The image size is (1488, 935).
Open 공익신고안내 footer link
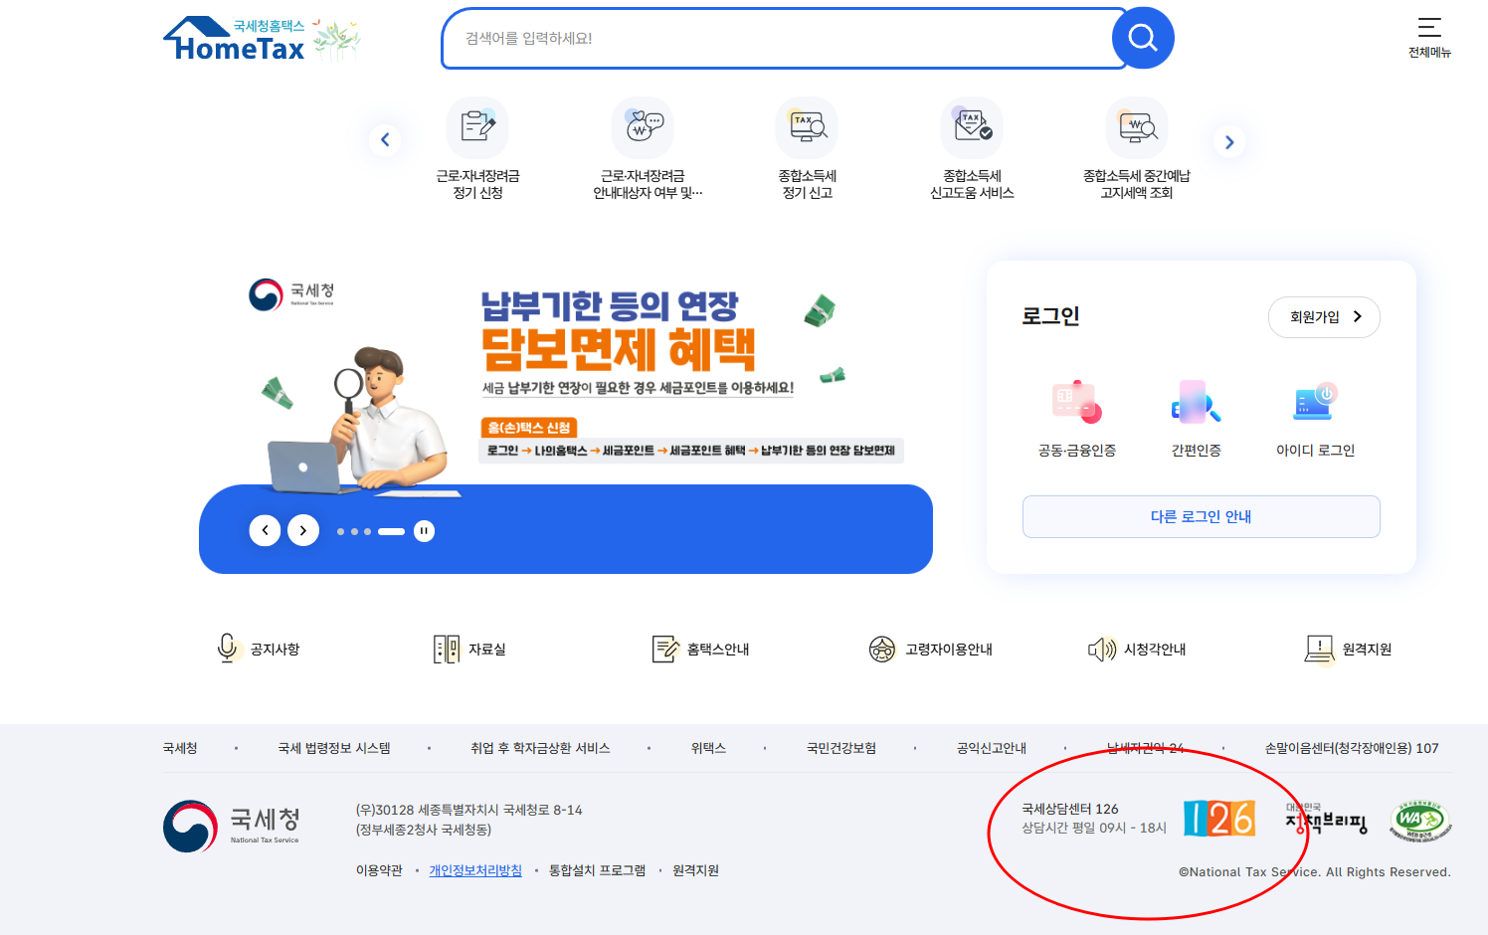coord(992,748)
